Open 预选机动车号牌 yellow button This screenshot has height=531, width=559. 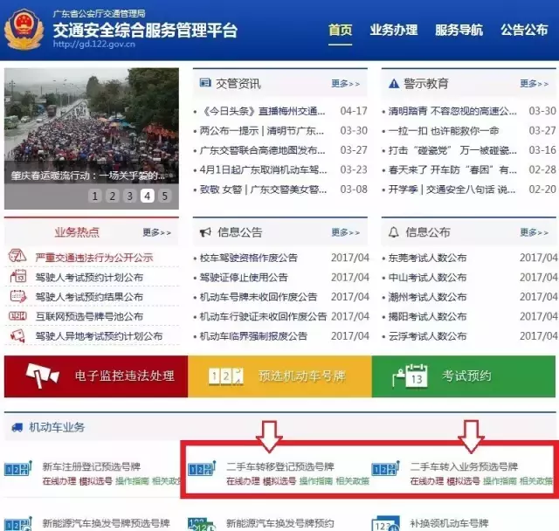point(279,376)
